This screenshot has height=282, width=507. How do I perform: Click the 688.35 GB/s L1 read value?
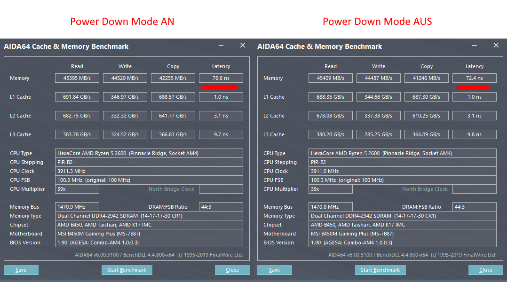click(x=331, y=97)
